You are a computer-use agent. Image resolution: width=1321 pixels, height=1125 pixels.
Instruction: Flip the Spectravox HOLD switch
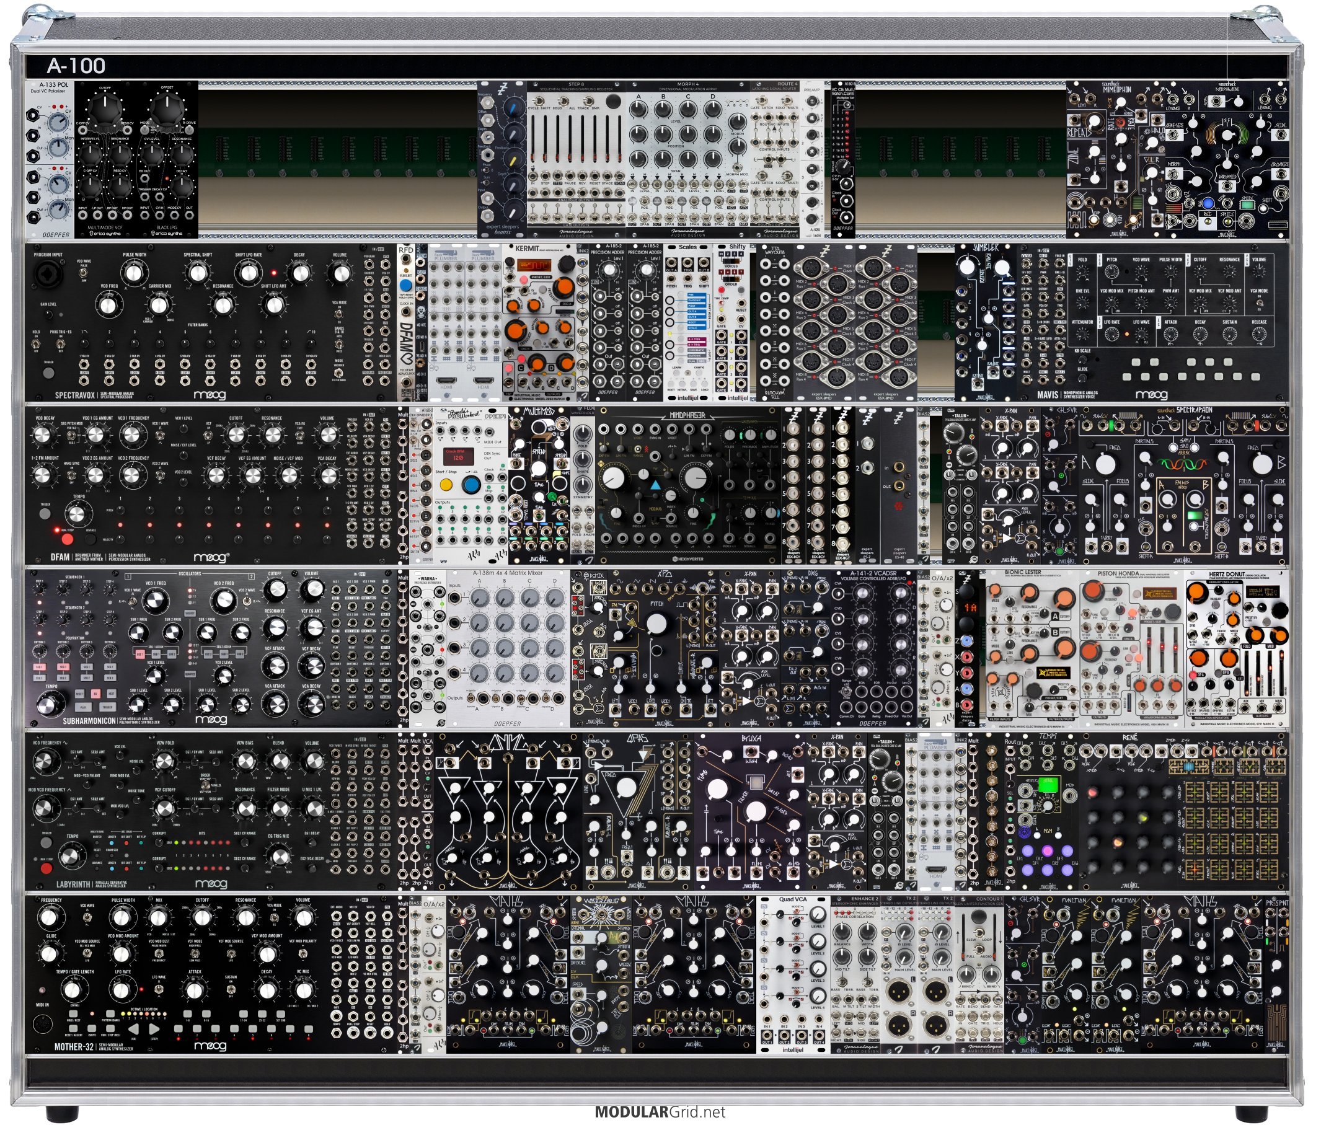pos(37,345)
